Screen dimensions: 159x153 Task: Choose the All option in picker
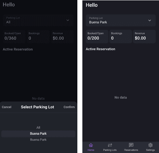click(x=38, y=128)
